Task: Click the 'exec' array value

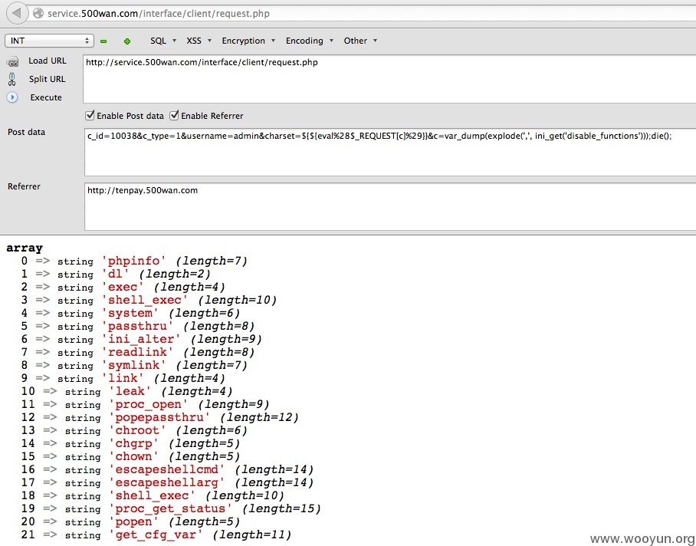Action: click(x=123, y=287)
